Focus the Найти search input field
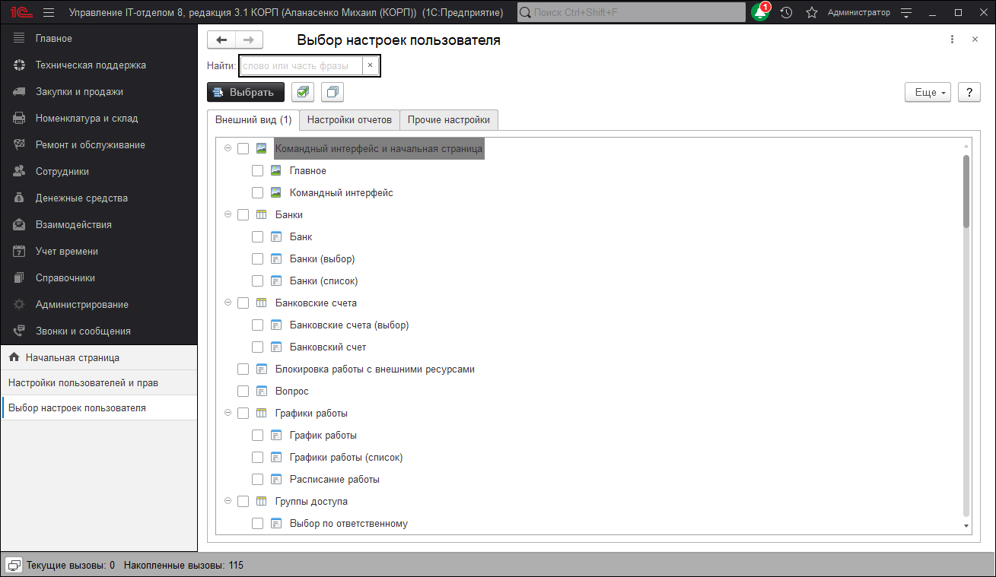This screenshot has width=996, height=577. 301,66
